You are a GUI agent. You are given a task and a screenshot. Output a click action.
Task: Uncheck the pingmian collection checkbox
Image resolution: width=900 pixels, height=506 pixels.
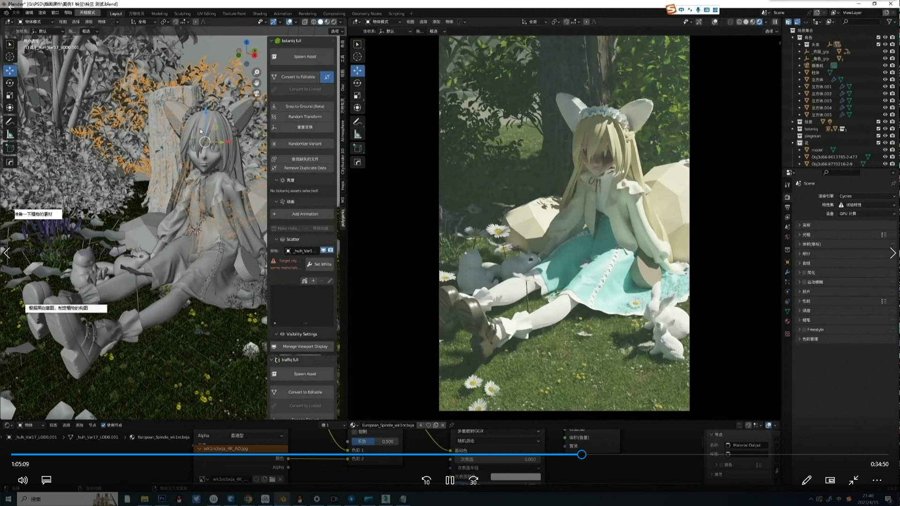point(878,136)
